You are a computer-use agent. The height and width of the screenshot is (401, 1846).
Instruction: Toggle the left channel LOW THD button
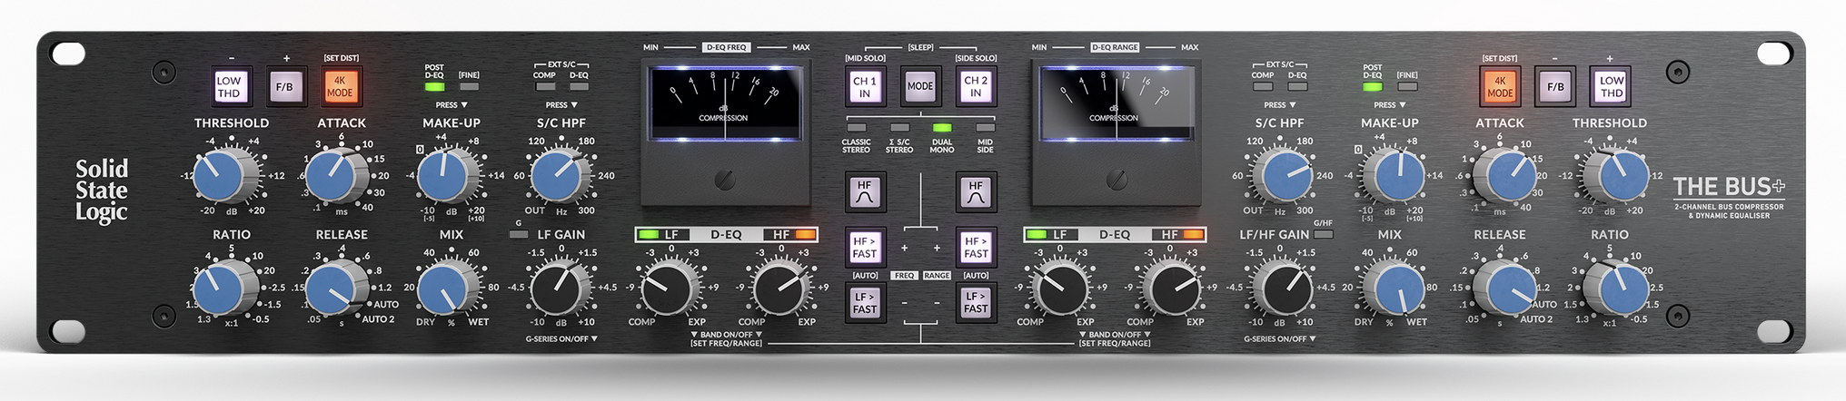[229, 87]
